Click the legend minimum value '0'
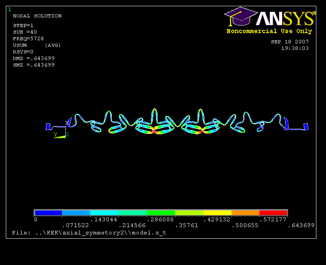 click(x=36, y=219)
